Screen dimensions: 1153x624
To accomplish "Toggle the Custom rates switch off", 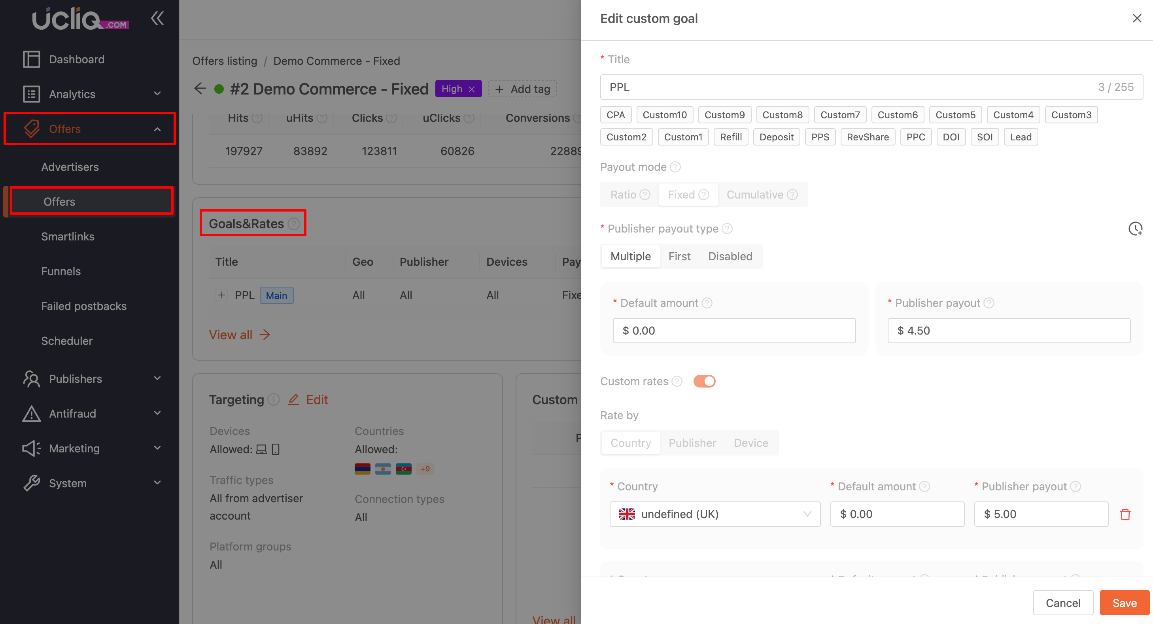I will pyautogui.click(x=704, y=381).
